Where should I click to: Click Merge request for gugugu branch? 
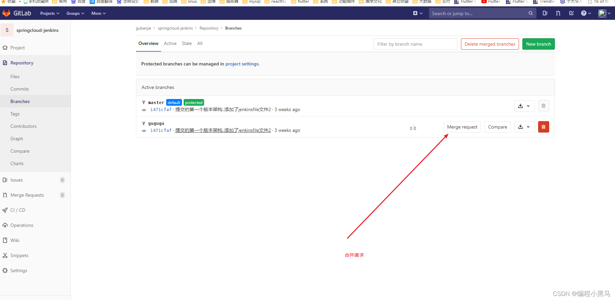(462, 127)
